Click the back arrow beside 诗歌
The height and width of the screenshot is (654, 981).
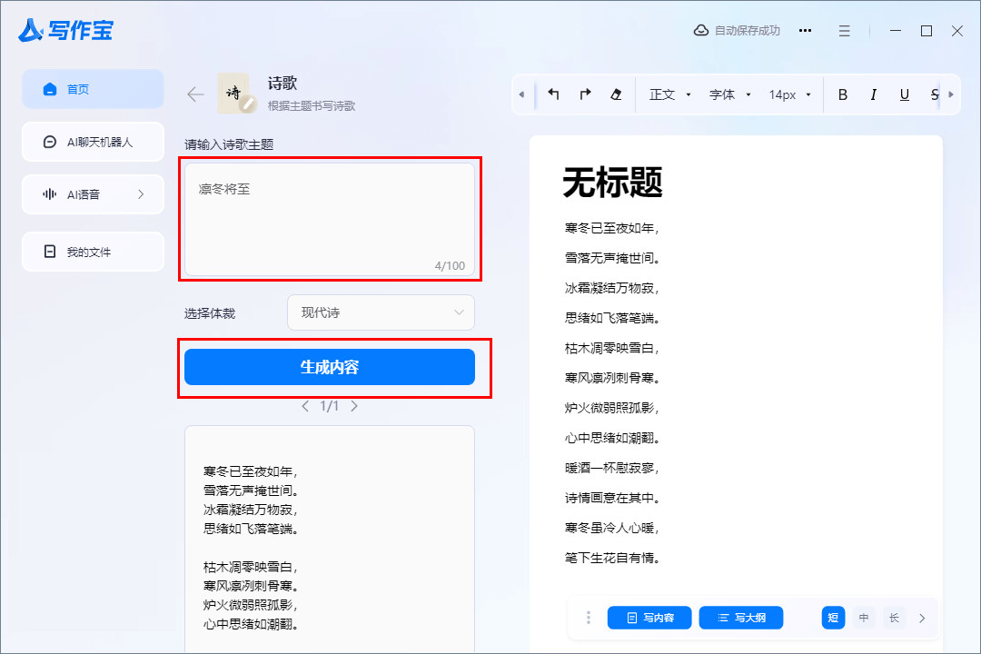[195, 94]
